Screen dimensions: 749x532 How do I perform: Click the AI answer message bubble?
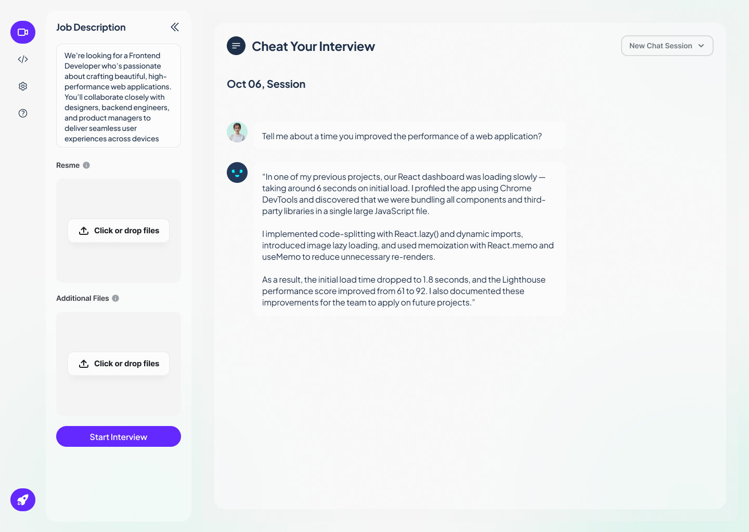tap(409, 239)
